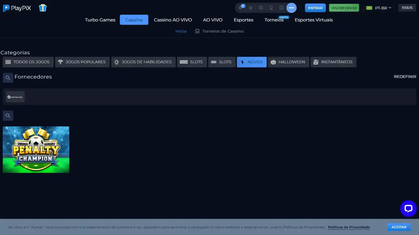This screenshot has width=419, height=235.
Task: Open the Políticas de Privacidade link
Action: click(349, 227)
